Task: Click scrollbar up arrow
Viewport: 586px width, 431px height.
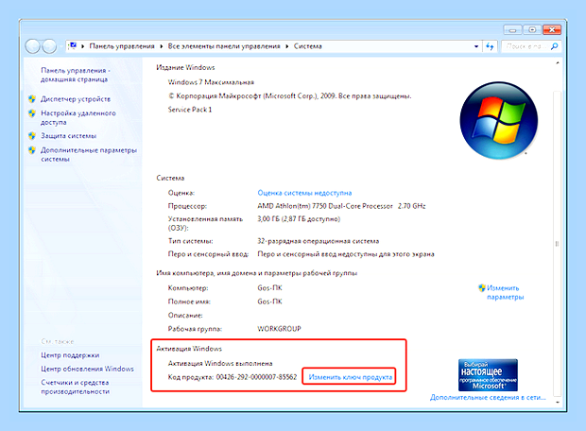Action: click(x=558, y=62)
